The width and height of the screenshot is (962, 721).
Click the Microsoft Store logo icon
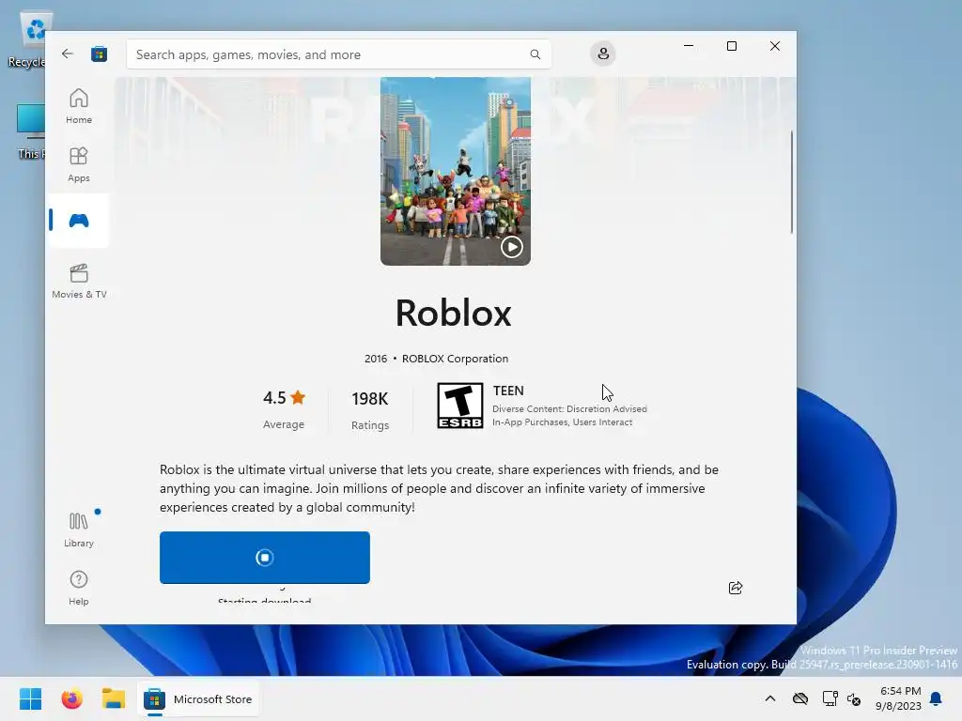[99, 54]
